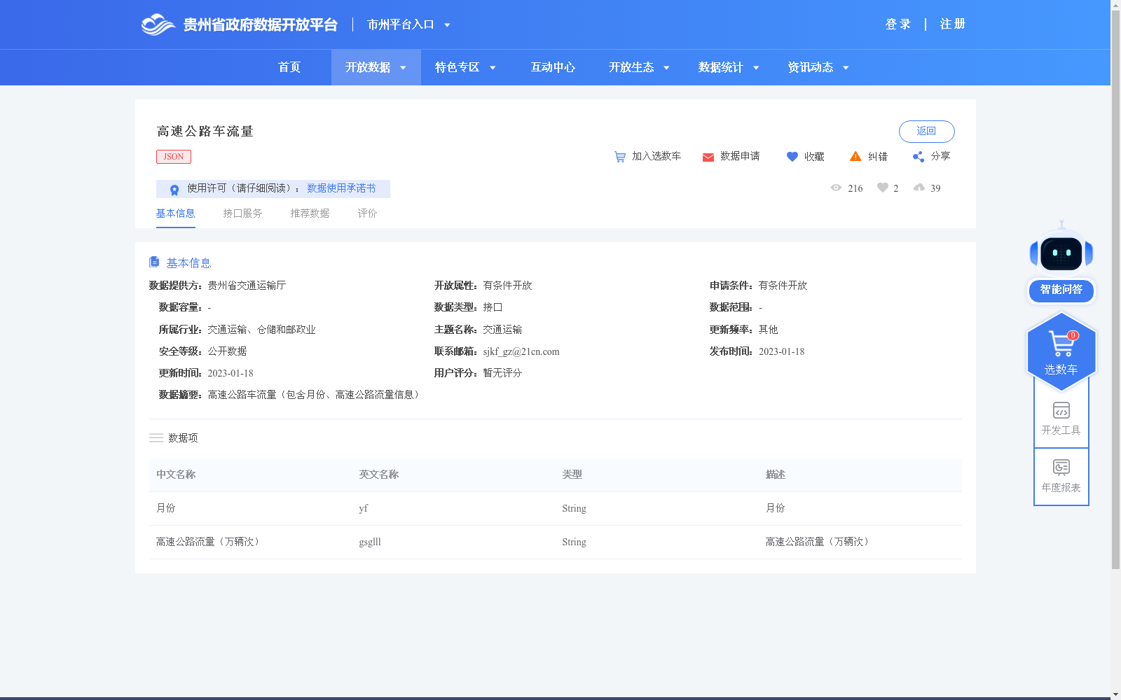The image size is (1121, 700).
Task: Click the platform logo at top left
Action: (158, 24)
